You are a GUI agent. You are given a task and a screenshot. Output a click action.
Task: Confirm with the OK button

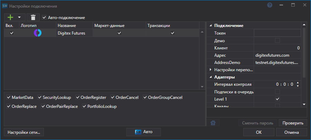[259, 132]
